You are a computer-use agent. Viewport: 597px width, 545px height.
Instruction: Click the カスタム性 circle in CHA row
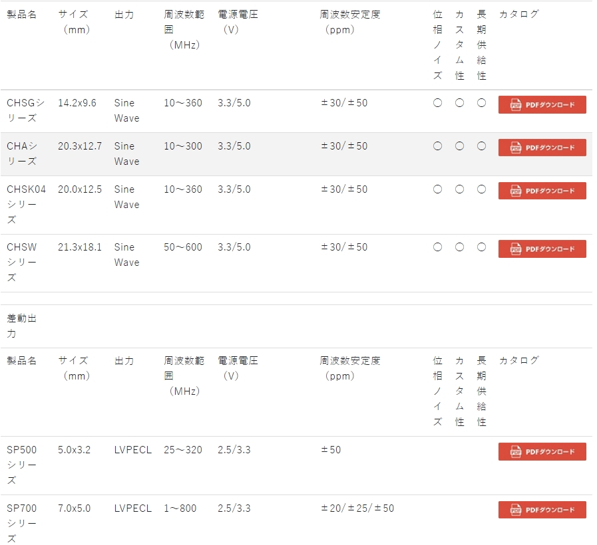click(459, 146)
